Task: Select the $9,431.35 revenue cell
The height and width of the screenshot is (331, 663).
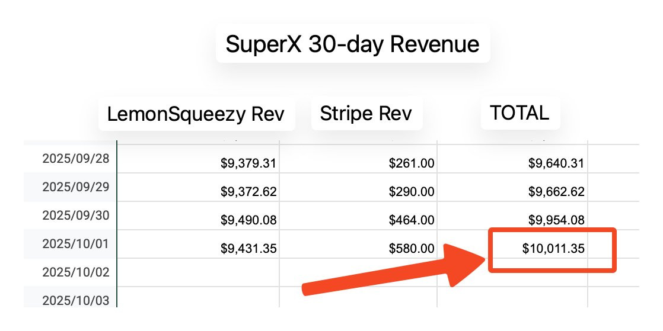Action: tap(248, 249)
